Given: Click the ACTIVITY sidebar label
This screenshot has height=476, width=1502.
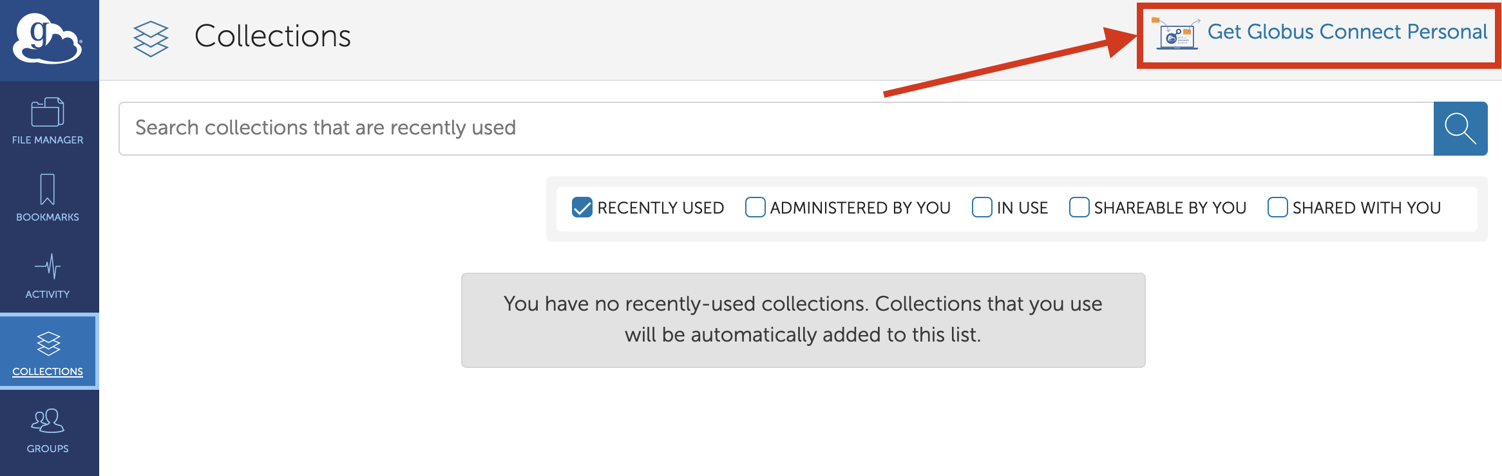Looking at the screenshot, I should click(x=48, y=295).
